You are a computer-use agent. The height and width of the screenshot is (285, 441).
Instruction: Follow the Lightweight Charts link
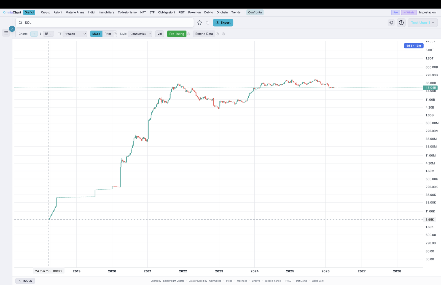pyautogui.click(x=173, y=281)
